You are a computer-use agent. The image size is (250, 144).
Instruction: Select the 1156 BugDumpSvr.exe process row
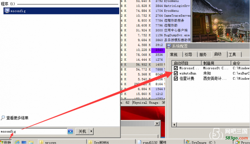pos(155,35)
